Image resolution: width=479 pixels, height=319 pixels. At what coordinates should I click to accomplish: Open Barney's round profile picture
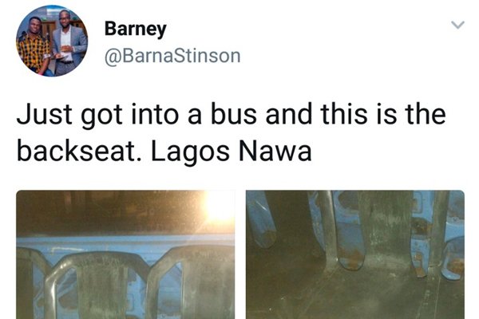(x=52, y=41)
